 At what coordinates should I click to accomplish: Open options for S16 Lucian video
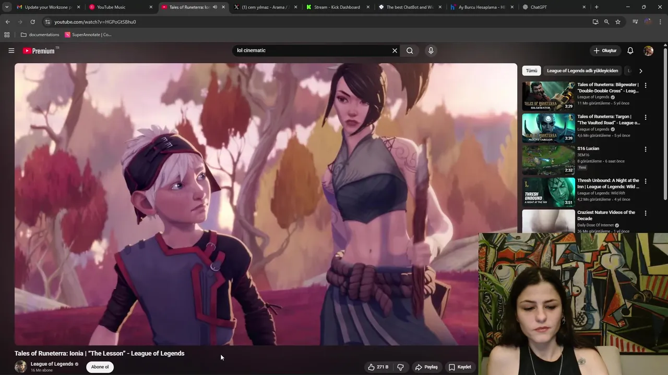(646, 149)
